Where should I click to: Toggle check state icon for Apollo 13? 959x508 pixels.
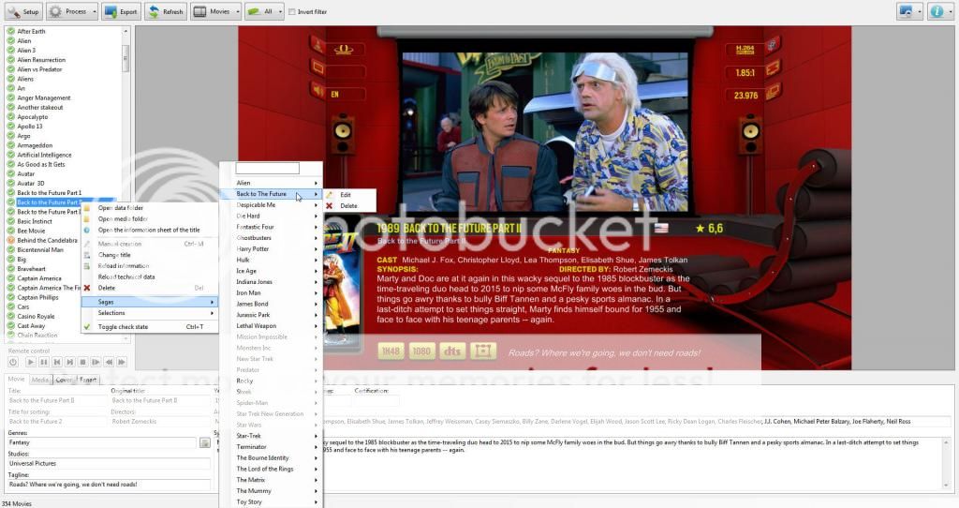11,127
